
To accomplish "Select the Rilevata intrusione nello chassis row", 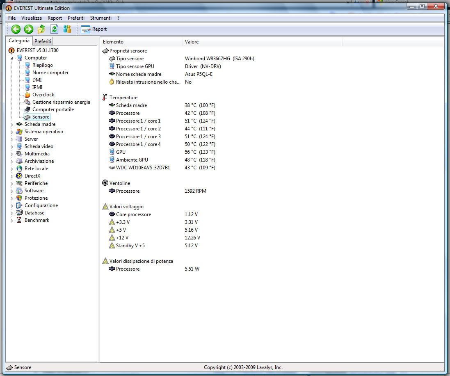I will (x=150, y=82).
